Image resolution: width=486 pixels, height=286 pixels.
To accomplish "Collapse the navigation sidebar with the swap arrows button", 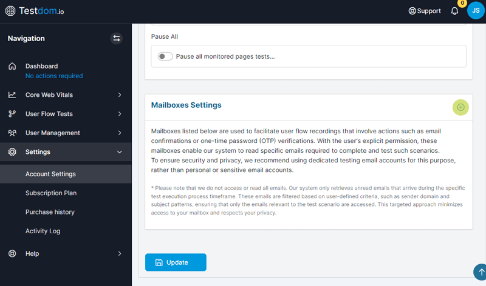I will point(116,38).
